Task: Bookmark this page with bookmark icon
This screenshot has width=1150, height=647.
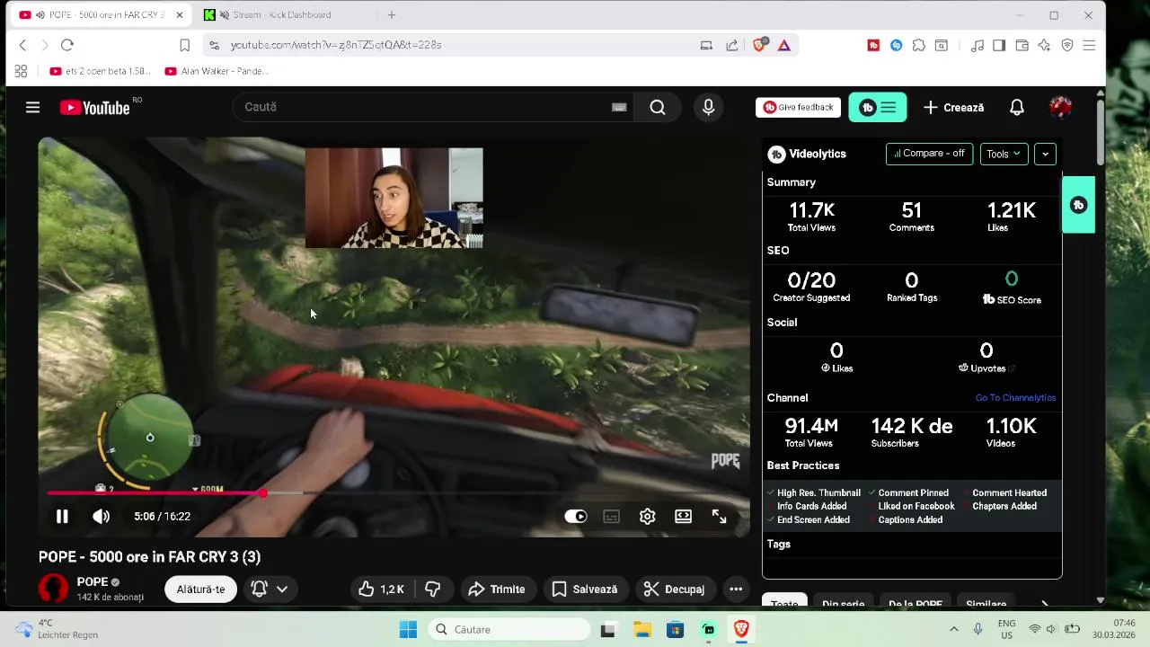Action: pyautogui.click(x=184, y=45)
